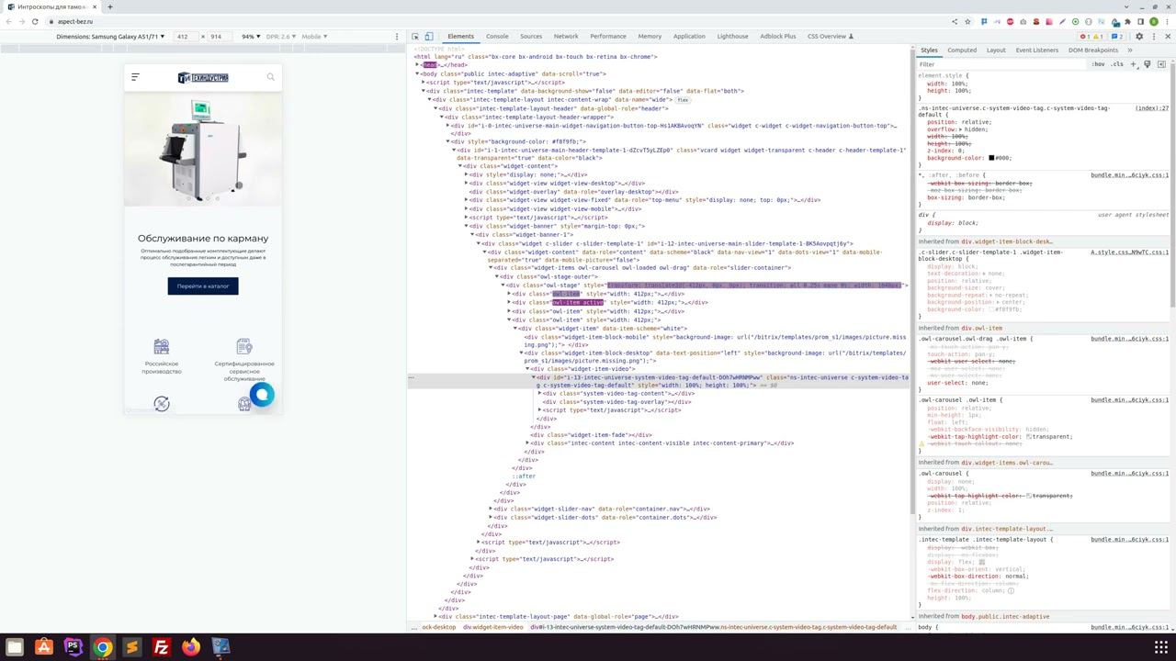Open the DevTools customize three-dot menu
This screenshot has height=661, width=1176.
coord(1154,37)
